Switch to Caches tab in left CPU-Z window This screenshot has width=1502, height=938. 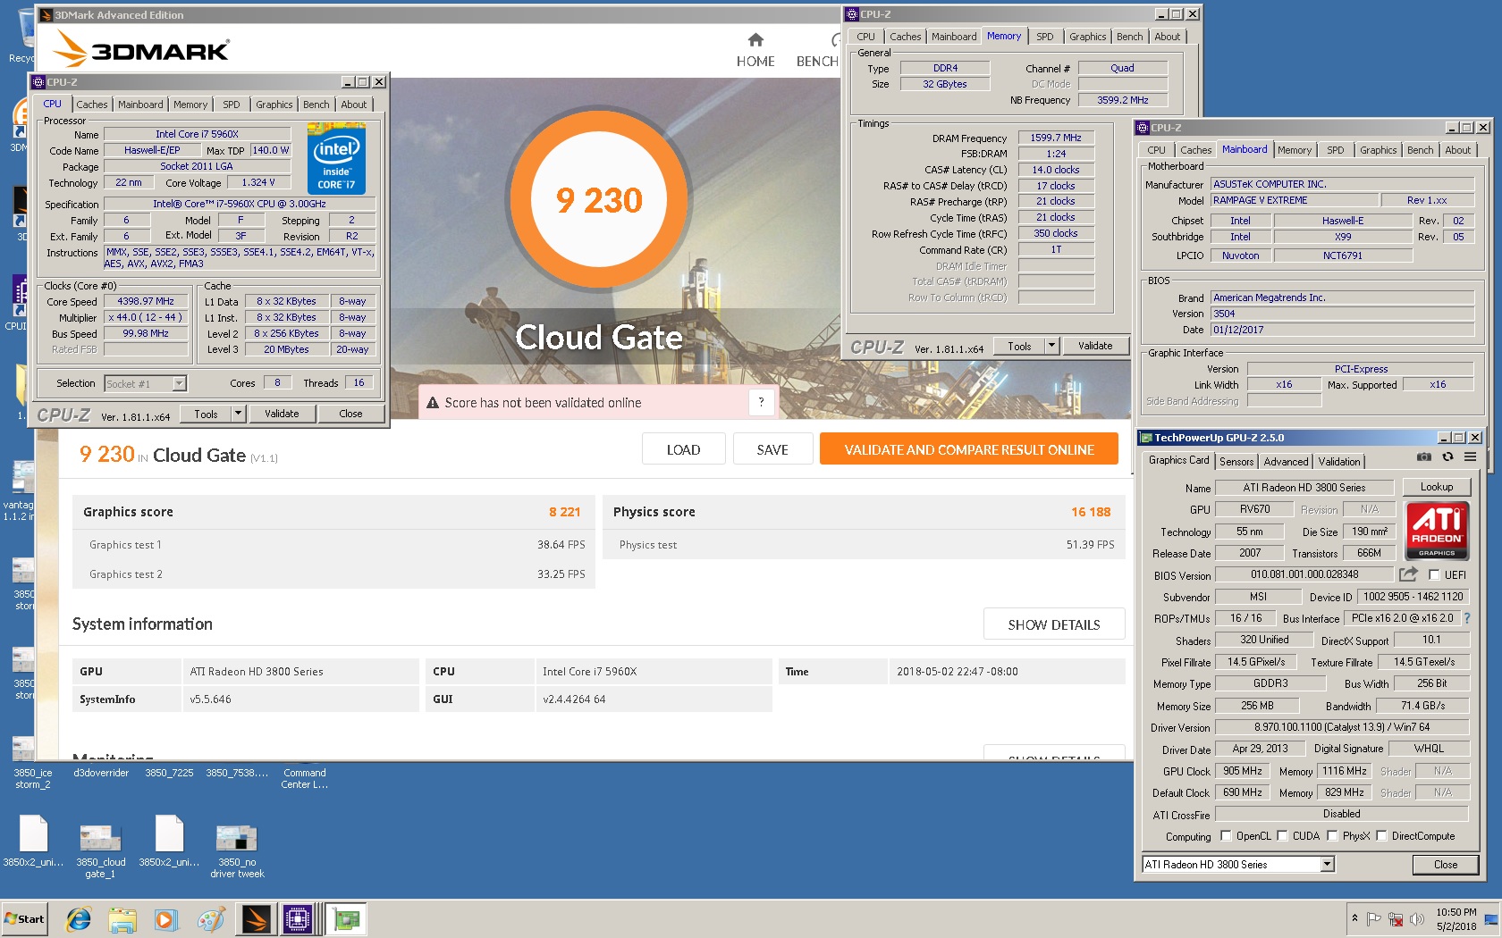[x=91, y=105]
